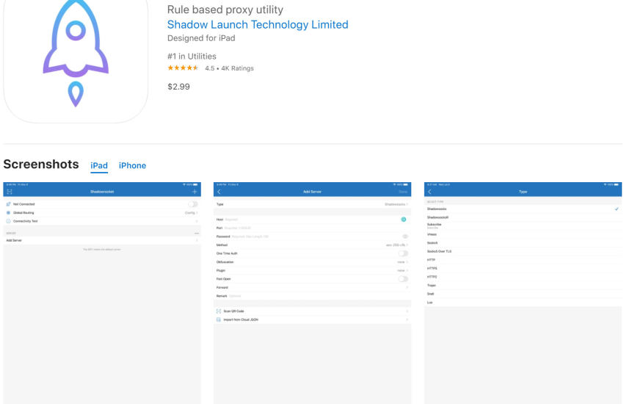Viewport: 624px width, 404px height.
Task: Select Lua type
Action: tap(523, 303)
